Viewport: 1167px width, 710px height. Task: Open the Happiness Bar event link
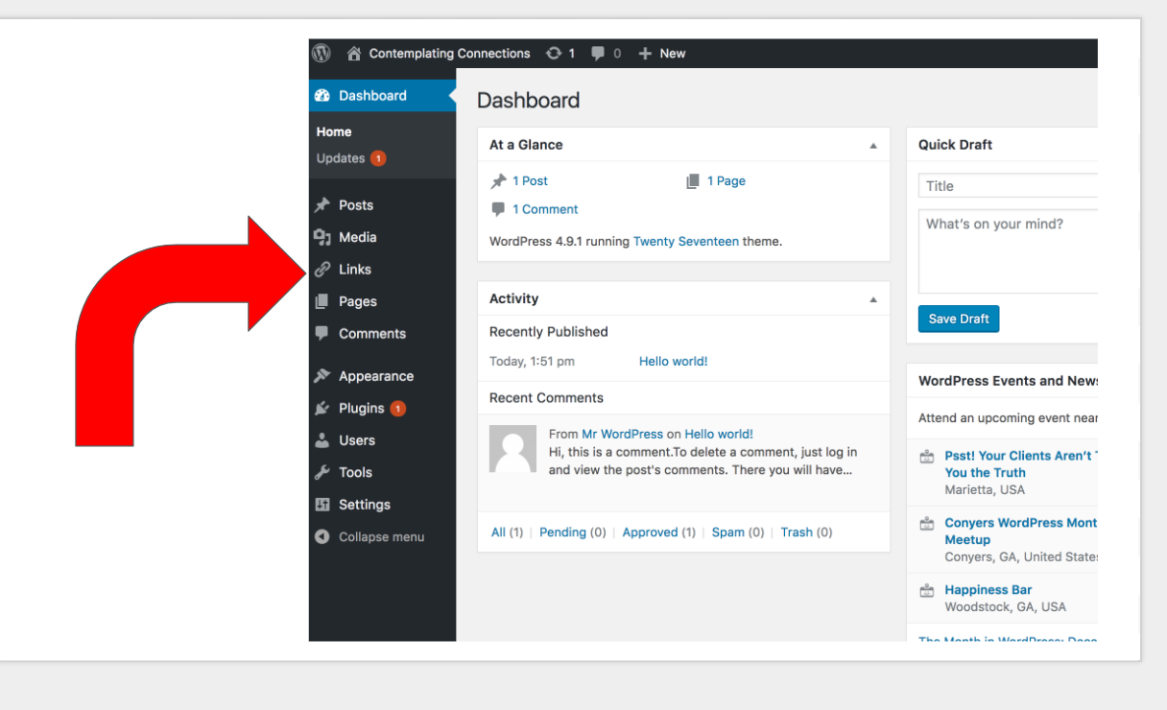988,590
